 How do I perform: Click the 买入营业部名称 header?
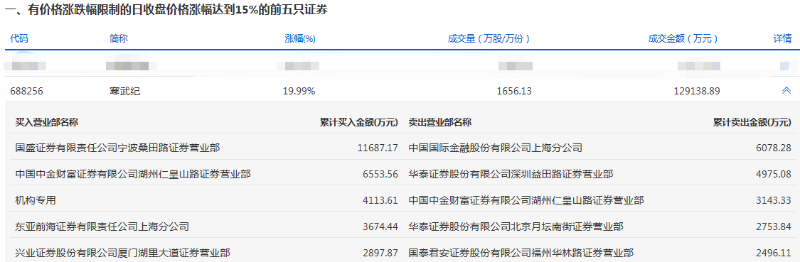point(47,122)
